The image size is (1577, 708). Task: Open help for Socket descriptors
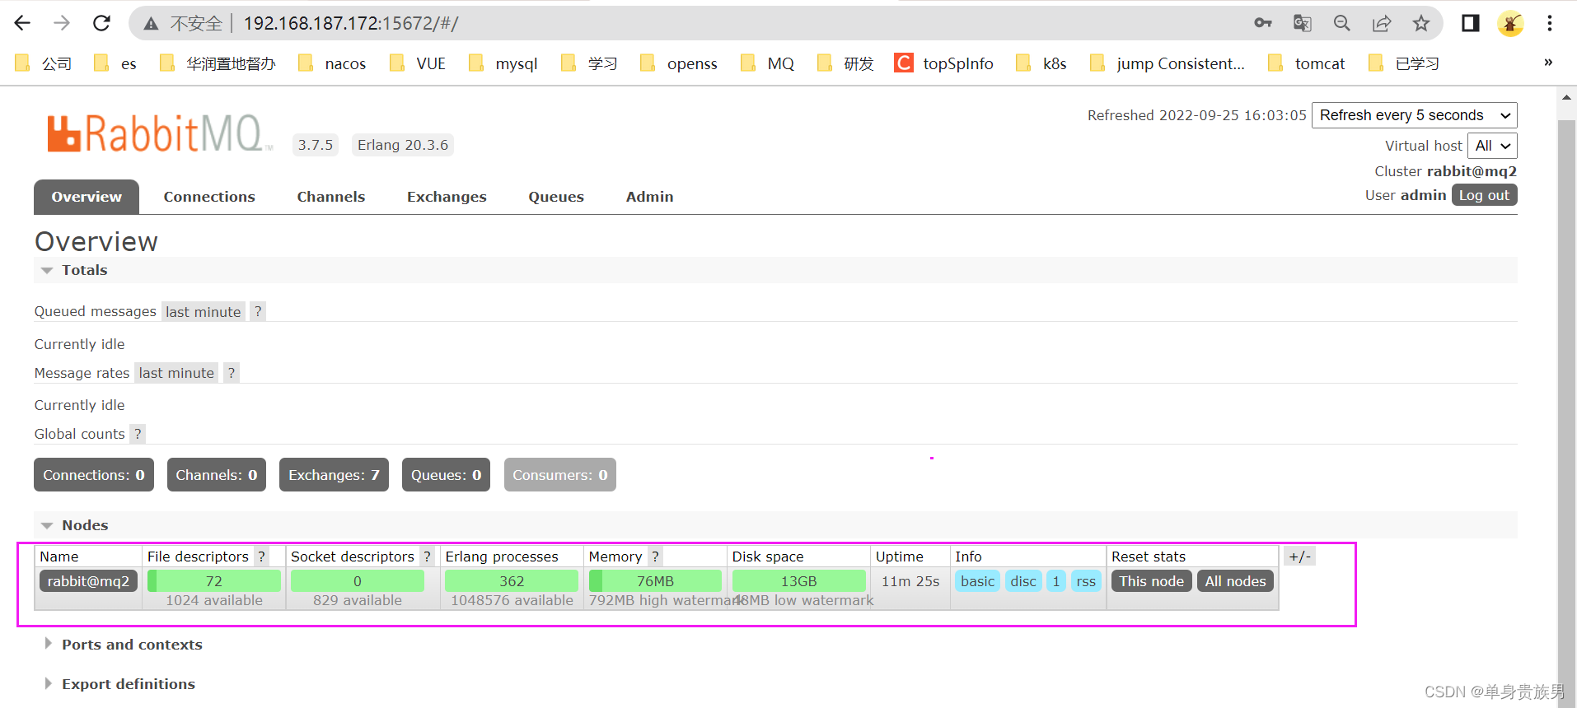(427, 557)
